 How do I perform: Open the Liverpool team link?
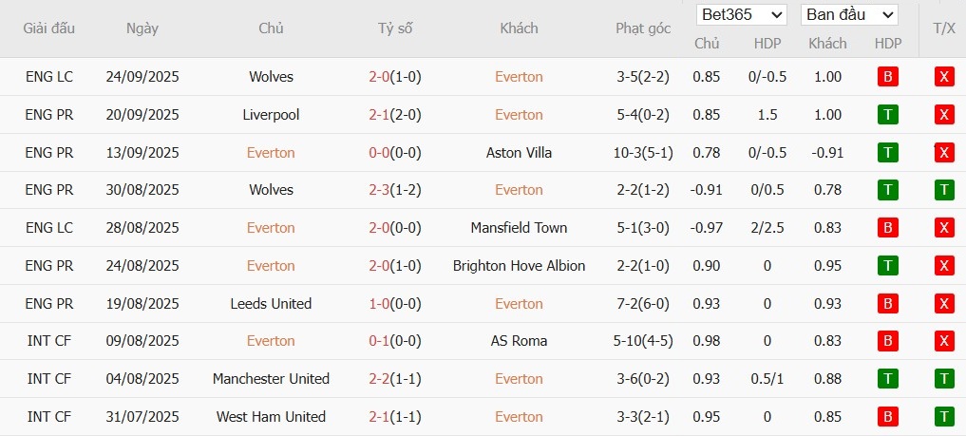(x=271, y=115)
